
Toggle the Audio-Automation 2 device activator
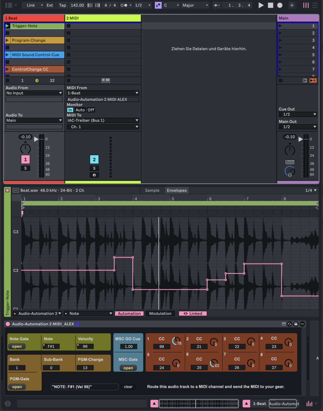point(8,324)
